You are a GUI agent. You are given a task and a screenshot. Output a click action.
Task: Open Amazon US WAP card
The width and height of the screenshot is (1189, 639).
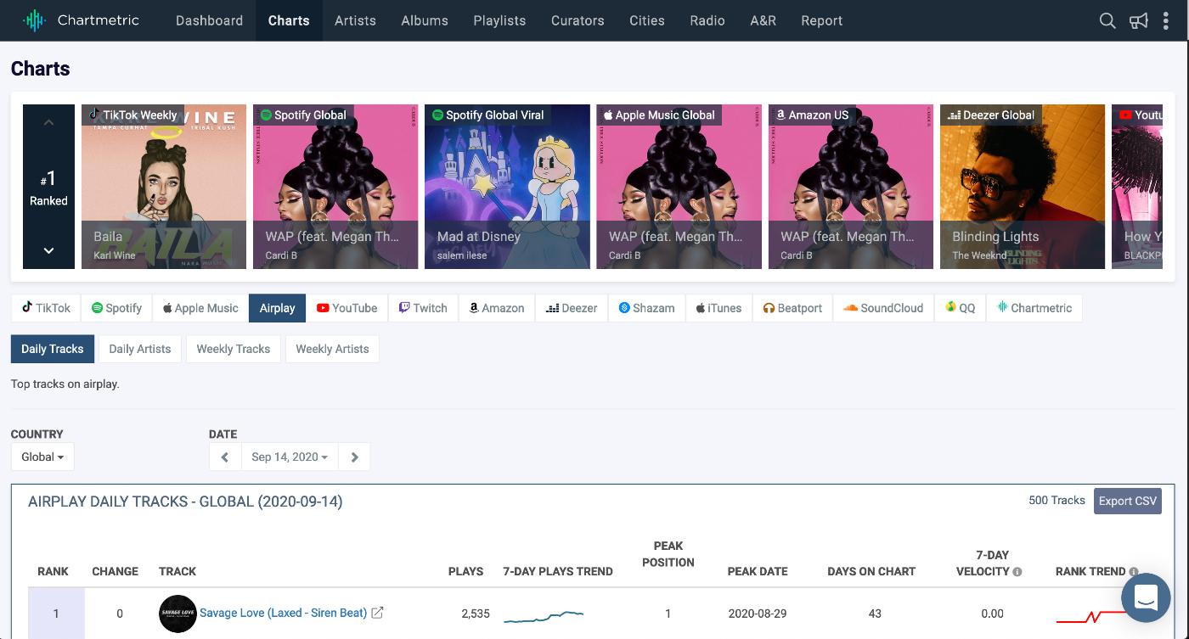point(851,187)
